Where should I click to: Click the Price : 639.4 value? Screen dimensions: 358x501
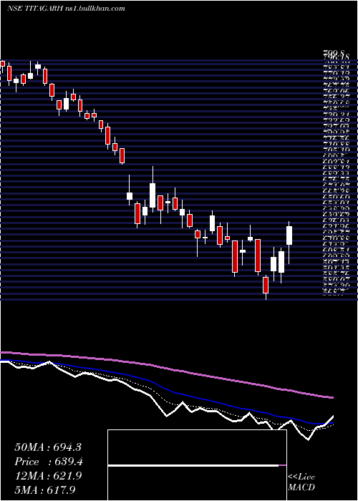tap(49, 462)
